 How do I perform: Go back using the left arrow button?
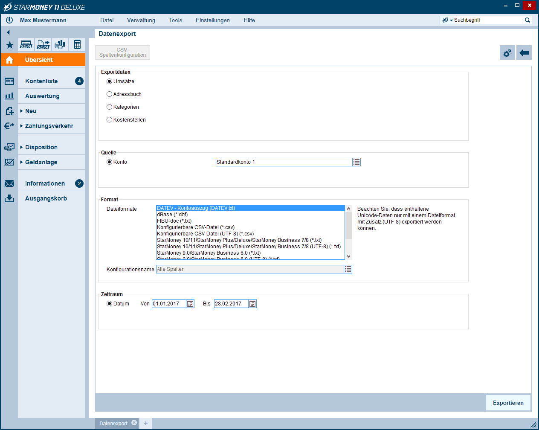click(524, 53)
